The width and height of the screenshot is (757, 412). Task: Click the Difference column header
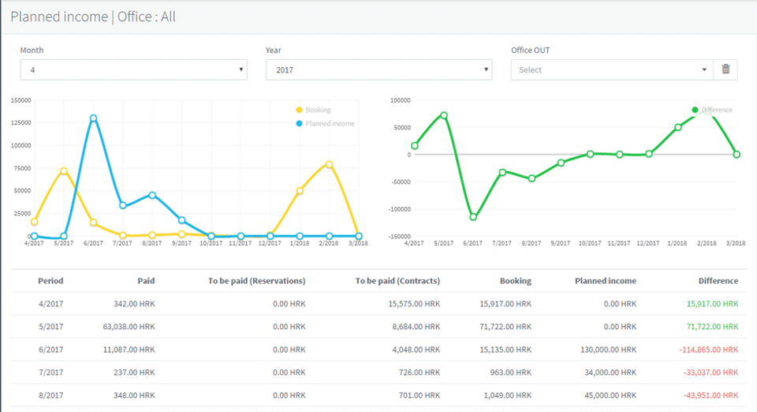coord(718,280)
